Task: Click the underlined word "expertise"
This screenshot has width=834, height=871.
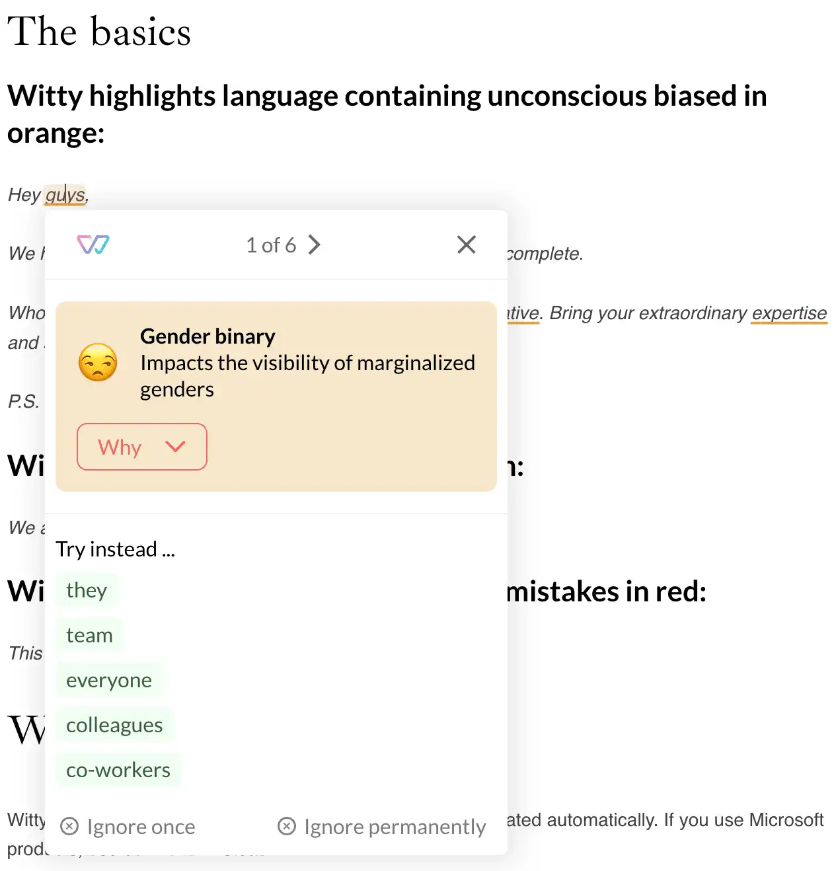Action: pos(789,313)
